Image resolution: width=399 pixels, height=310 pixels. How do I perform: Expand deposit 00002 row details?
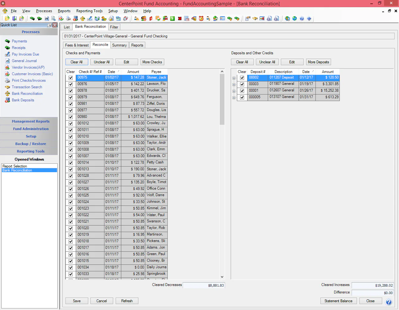click(x=234, y=78)
